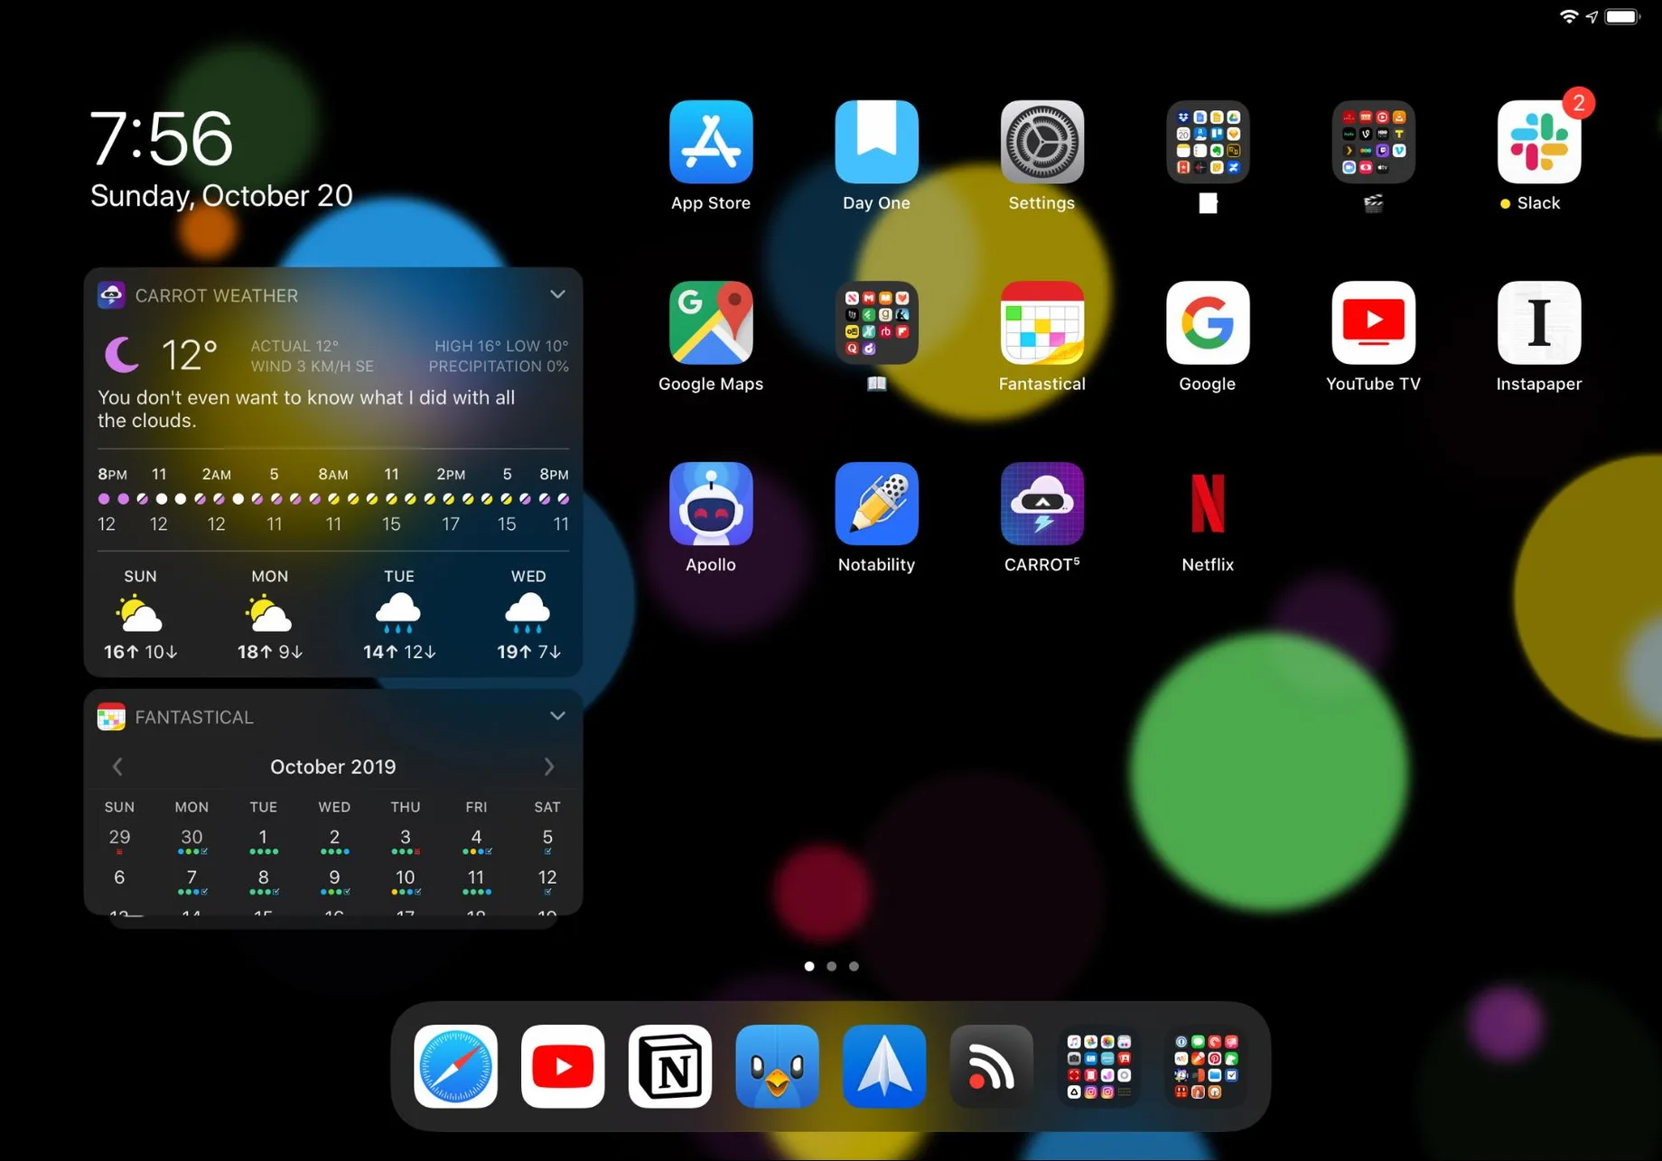Tap the hourly forecast dot strip
Screen dimensions: 1662x1161
[x=333, y=498]
